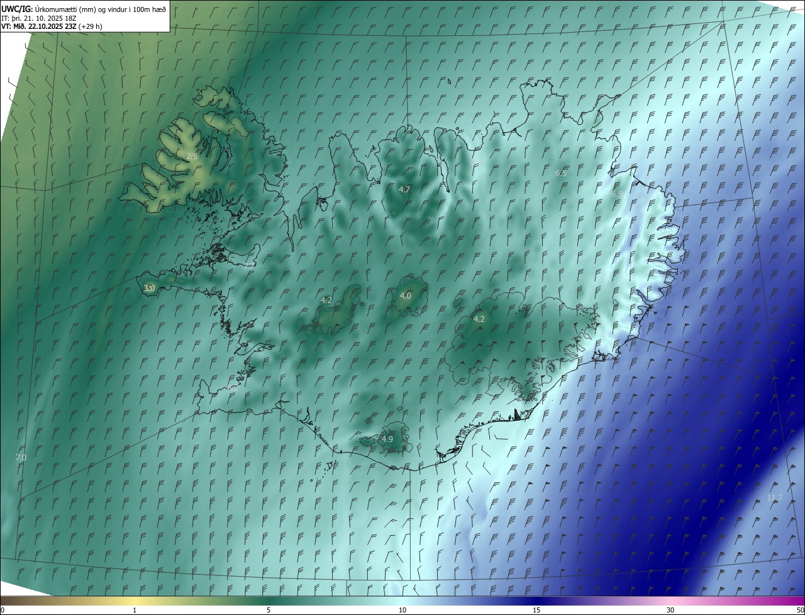Click the '7.7' precipitation label in west Iceland
The width and height of the screenshot is (805, 615).
[250, 265]
